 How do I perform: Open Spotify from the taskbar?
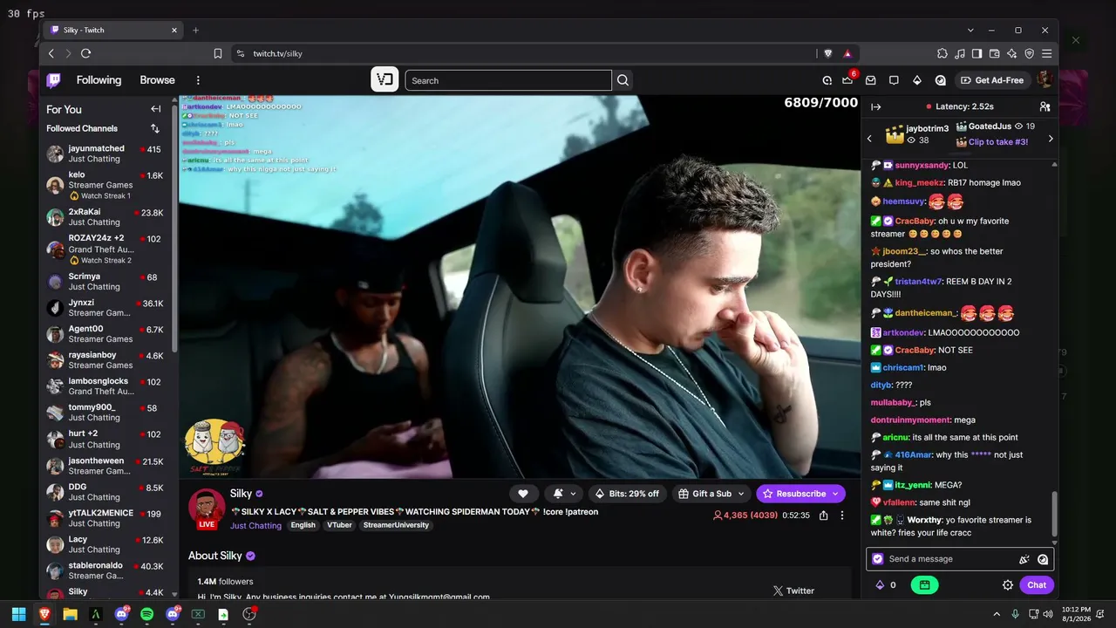tap(146, 614)
